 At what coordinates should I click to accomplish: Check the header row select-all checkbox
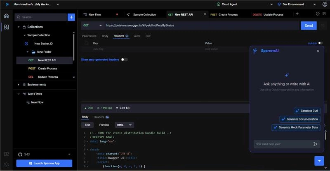pyautogui.click(x=87, y=43)
